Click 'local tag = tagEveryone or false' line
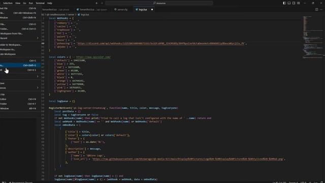This screenshot has width=325, height=183. pos(76,115)
